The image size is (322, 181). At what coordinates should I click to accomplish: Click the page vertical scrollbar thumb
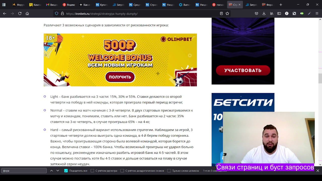click(x=320, y=78)
